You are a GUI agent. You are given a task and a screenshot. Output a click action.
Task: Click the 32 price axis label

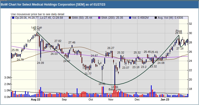(190, 24)
